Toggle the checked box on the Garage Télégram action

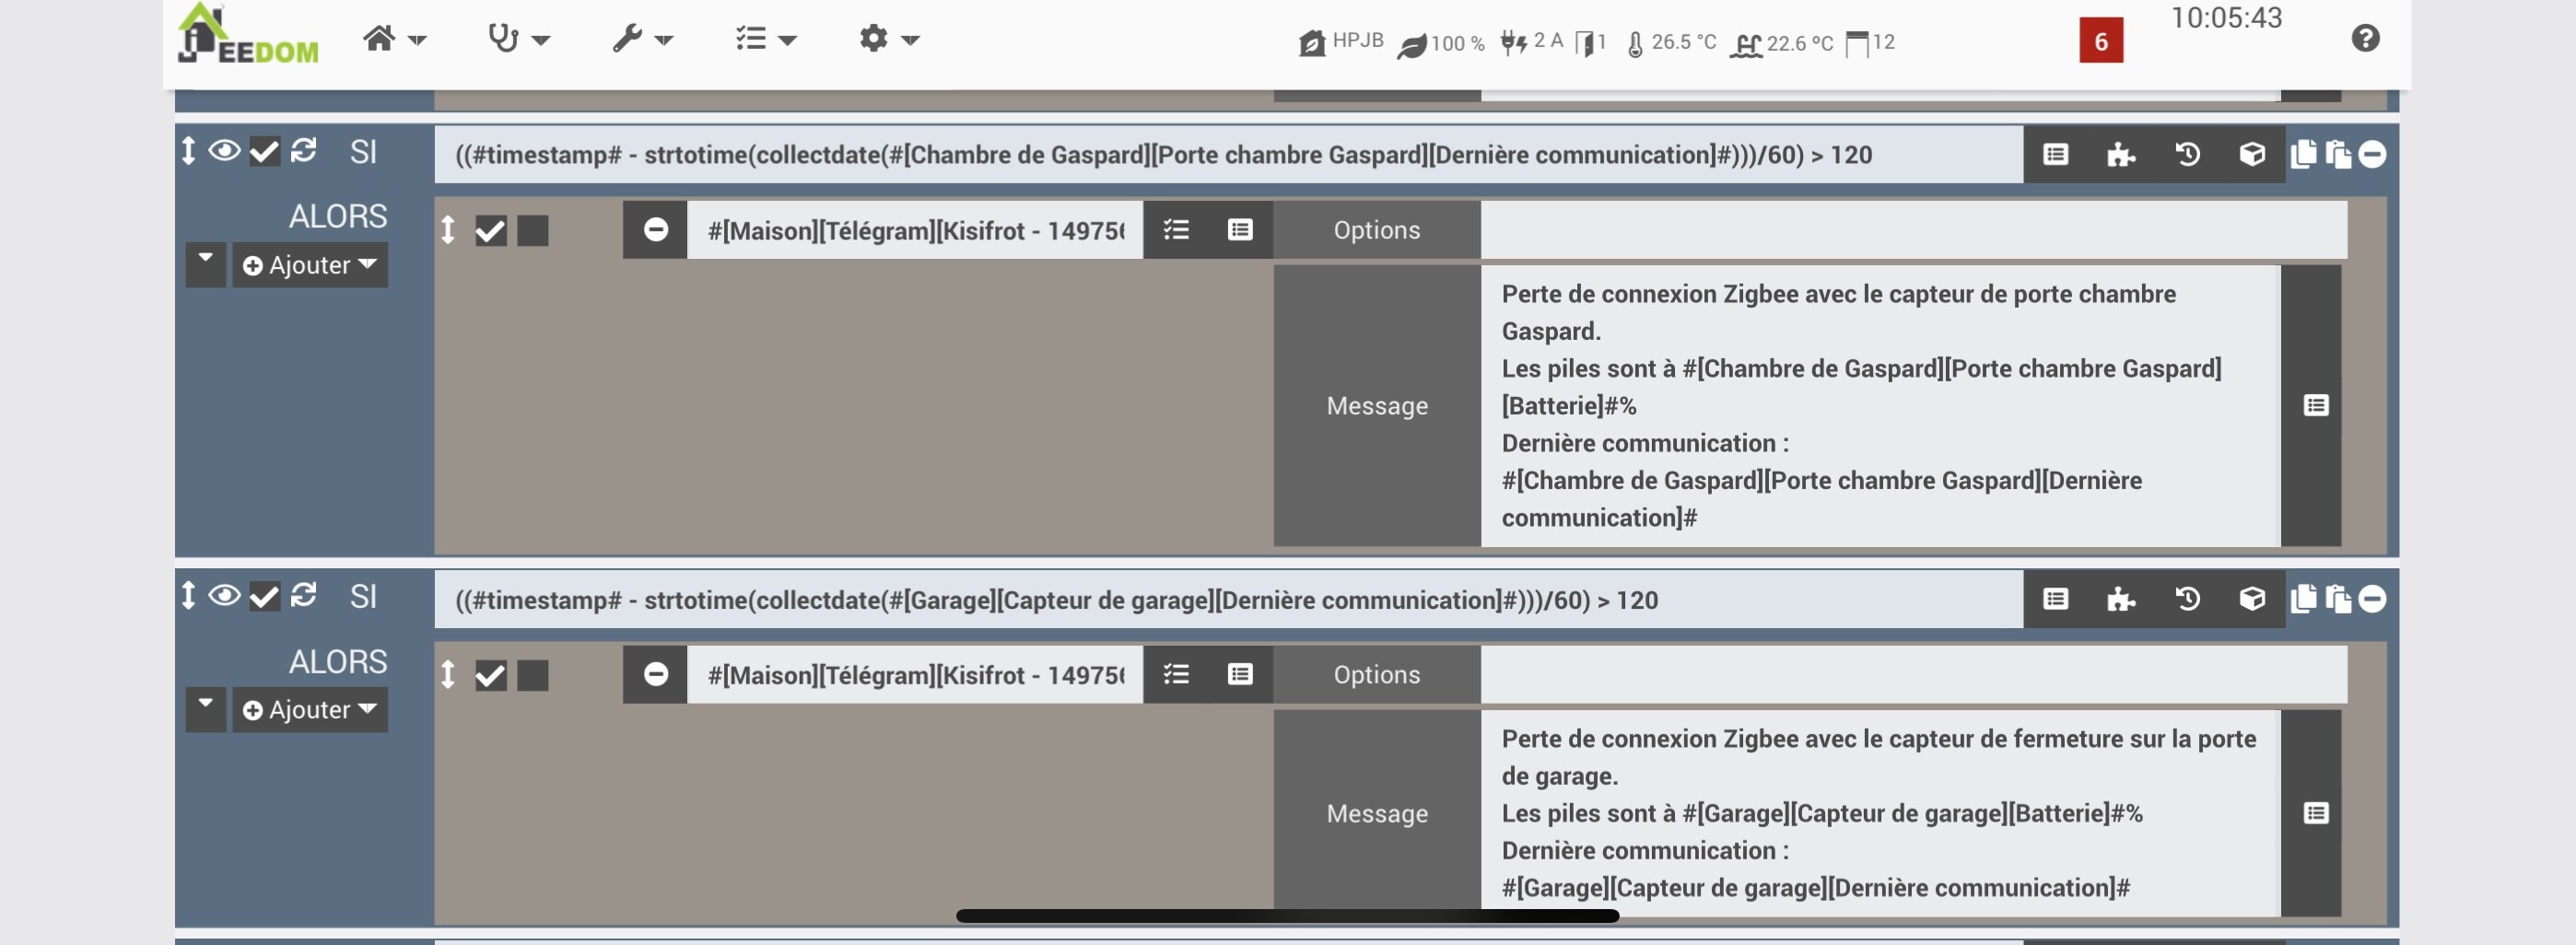[x=491, y=676]
